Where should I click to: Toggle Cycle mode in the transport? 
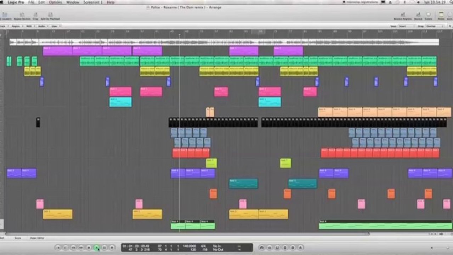(x=262, y=248)
